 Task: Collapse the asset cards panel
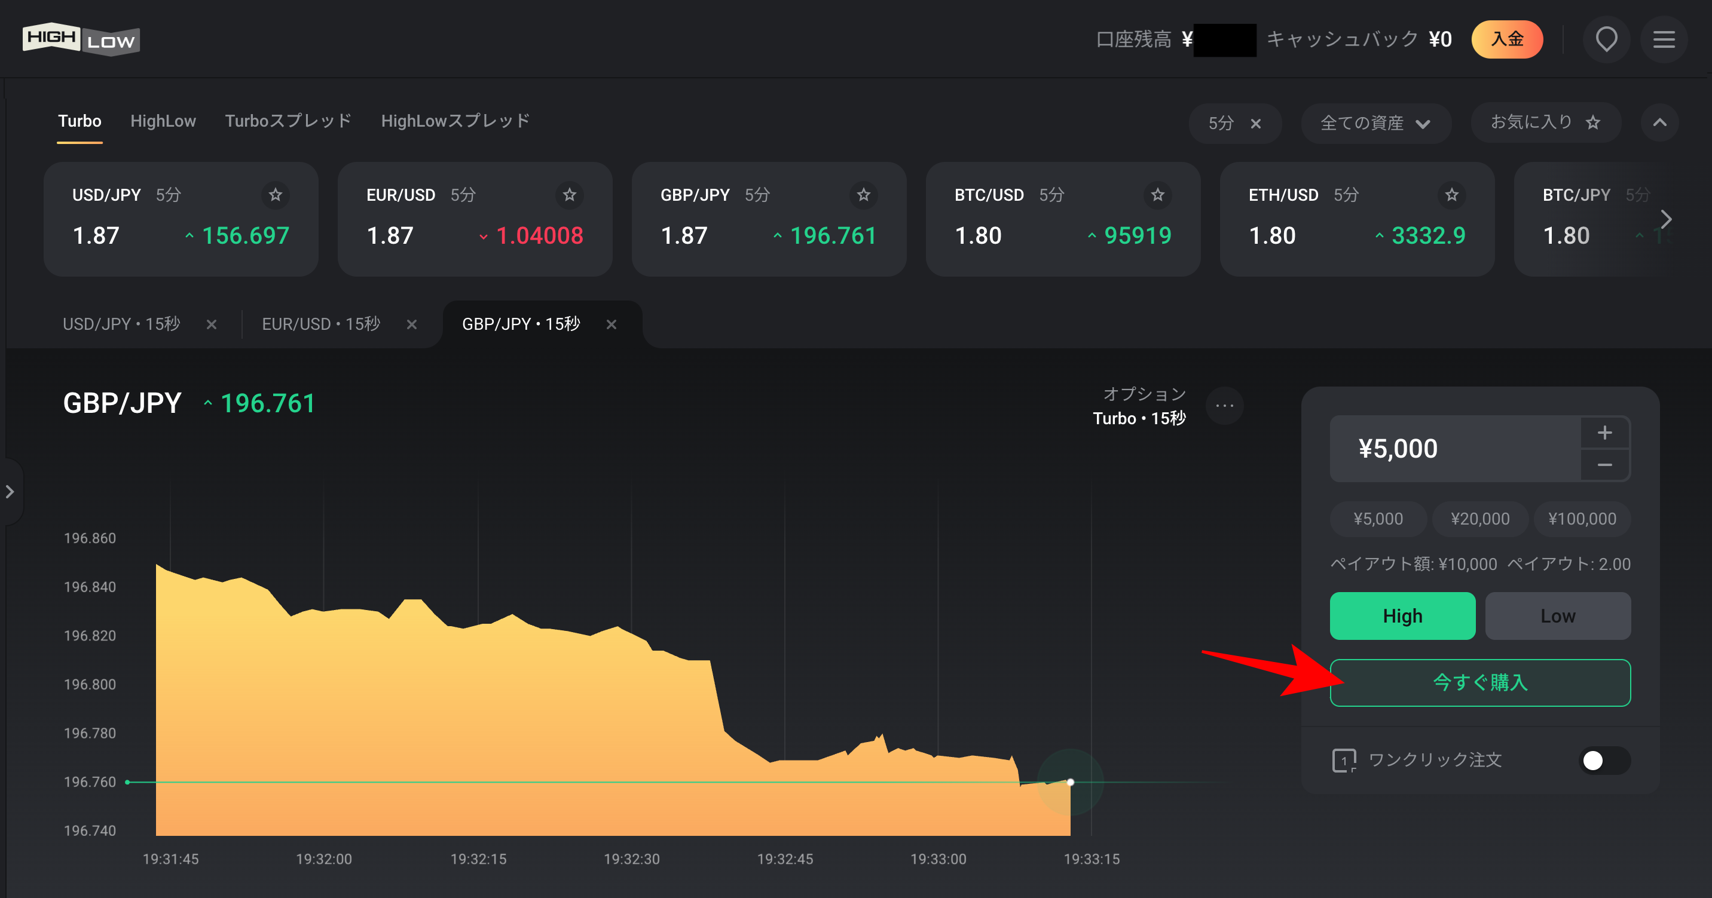point(1659,122)
